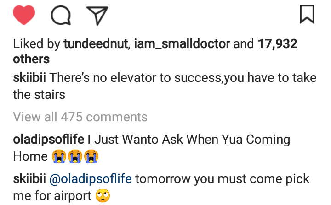Tap the middle crying emoji

[x=76, y=157]
